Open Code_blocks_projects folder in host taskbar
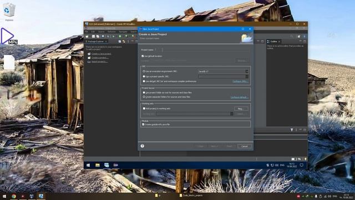 (191, 196)
